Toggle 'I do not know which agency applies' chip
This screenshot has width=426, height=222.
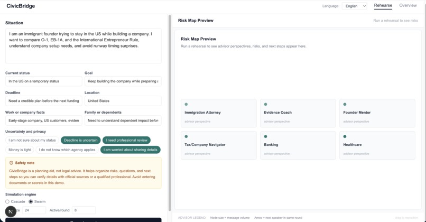click(67, 150)
